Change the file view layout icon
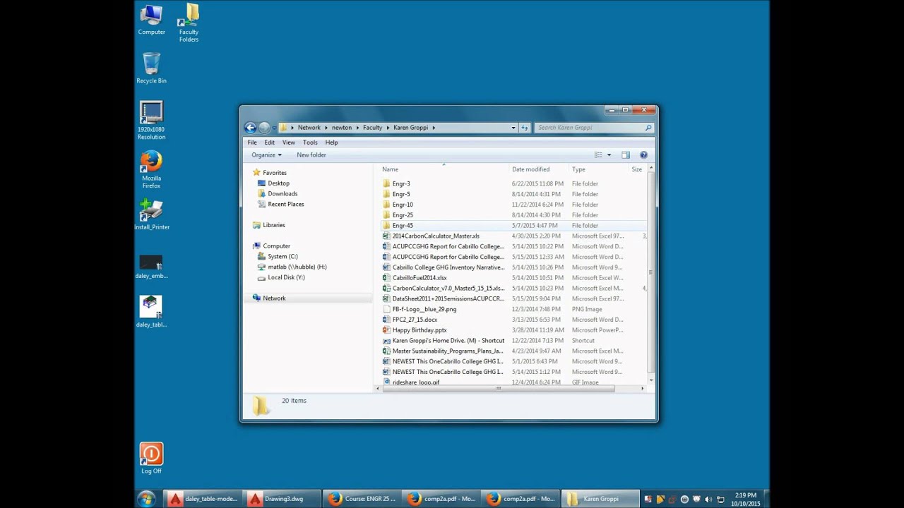Image resolution: width=904 pixels, height=508 pixels. 598,155
